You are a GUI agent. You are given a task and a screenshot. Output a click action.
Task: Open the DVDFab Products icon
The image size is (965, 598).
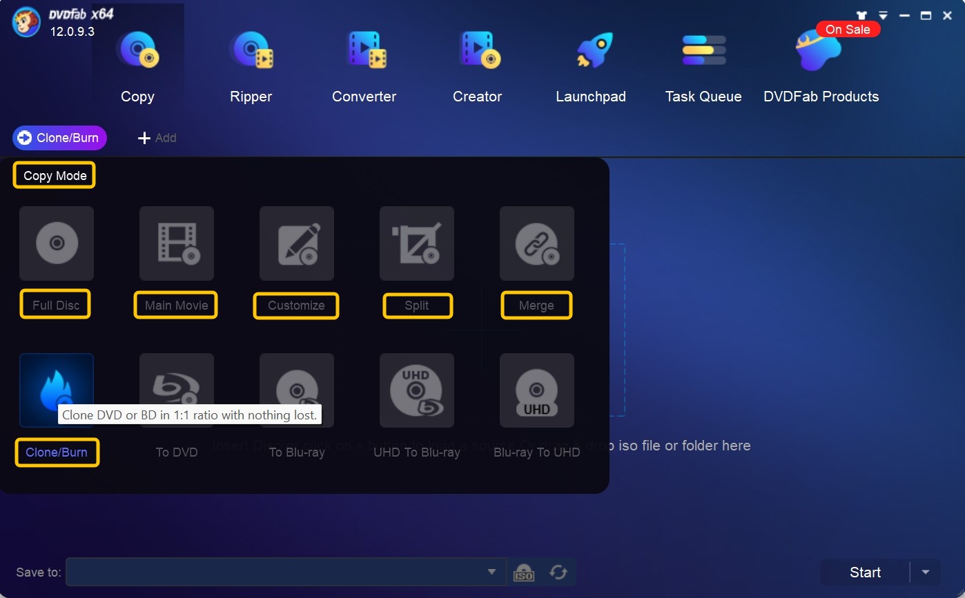(x=819, y=51)
